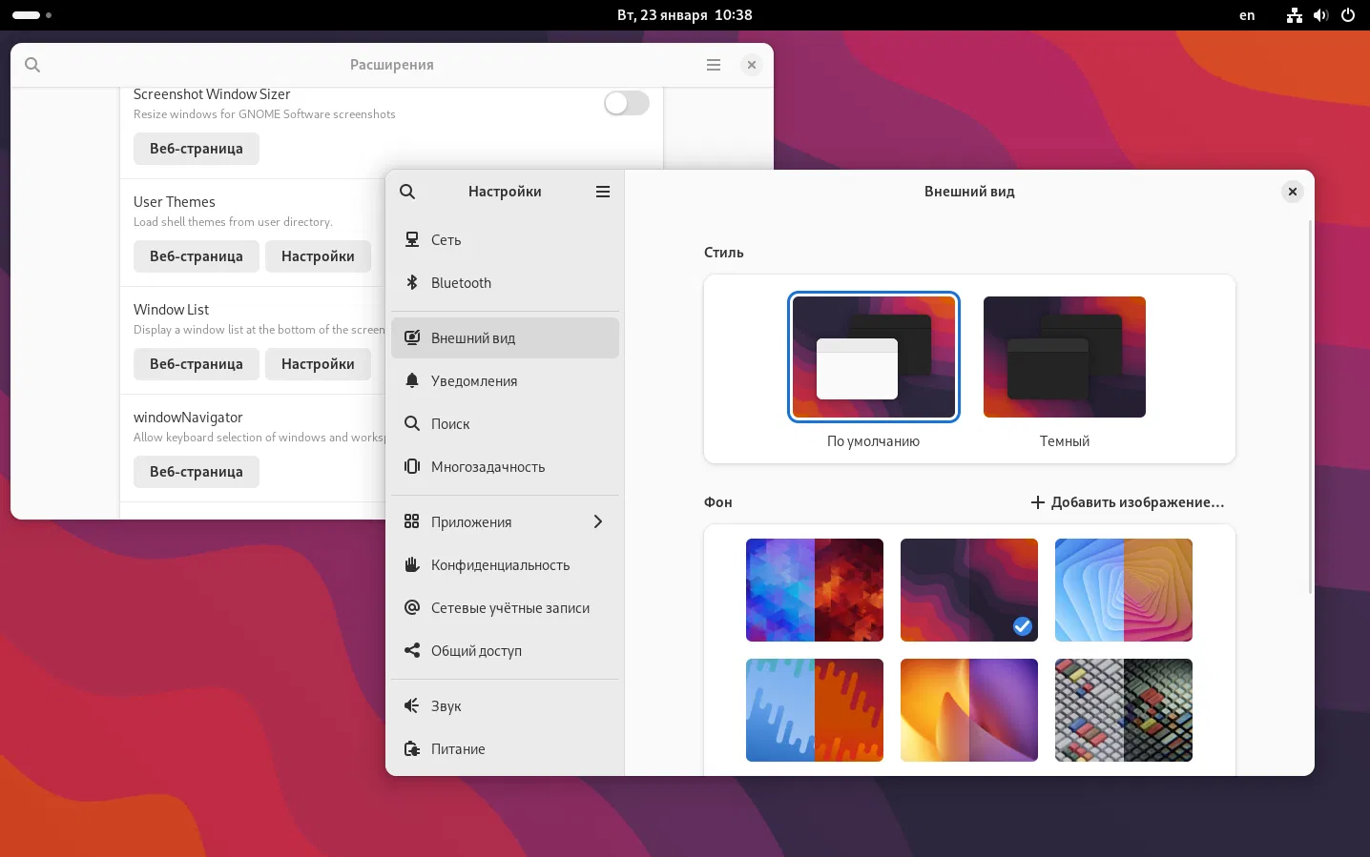Open the Settings sidebar hamburger menu
Image resolution: width=1370 pixels, height=857 pixels.
(x=603, y=192)
